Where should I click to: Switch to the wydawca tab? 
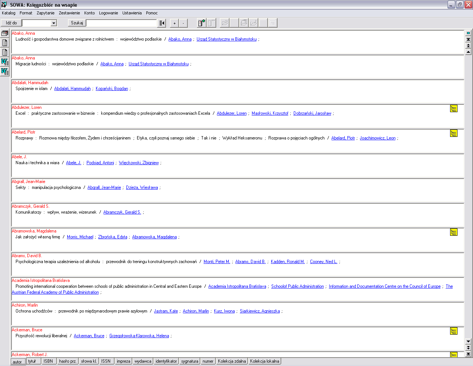[143, 361]
